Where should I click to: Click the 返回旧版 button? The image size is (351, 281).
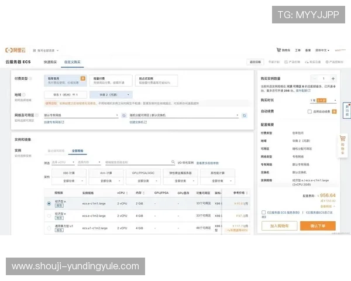[255, 62]
